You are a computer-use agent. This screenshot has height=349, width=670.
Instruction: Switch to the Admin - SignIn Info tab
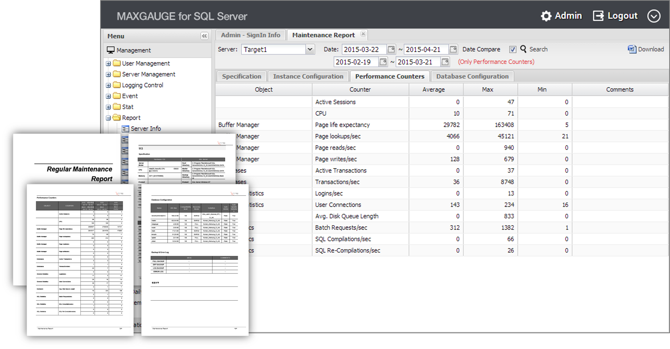[251, 35]
